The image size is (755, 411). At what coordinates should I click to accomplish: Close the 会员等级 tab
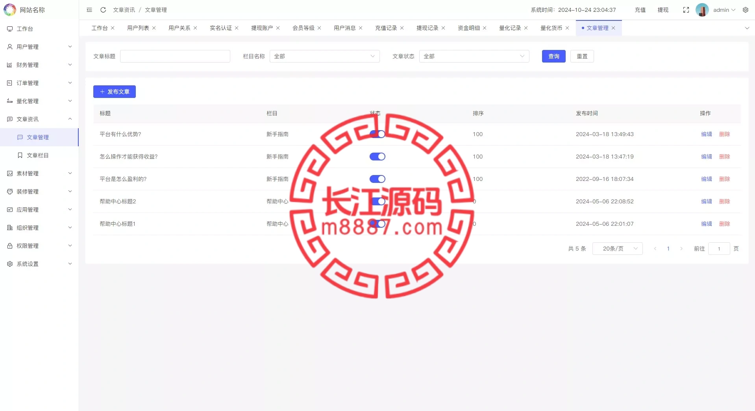coord(319,28)
